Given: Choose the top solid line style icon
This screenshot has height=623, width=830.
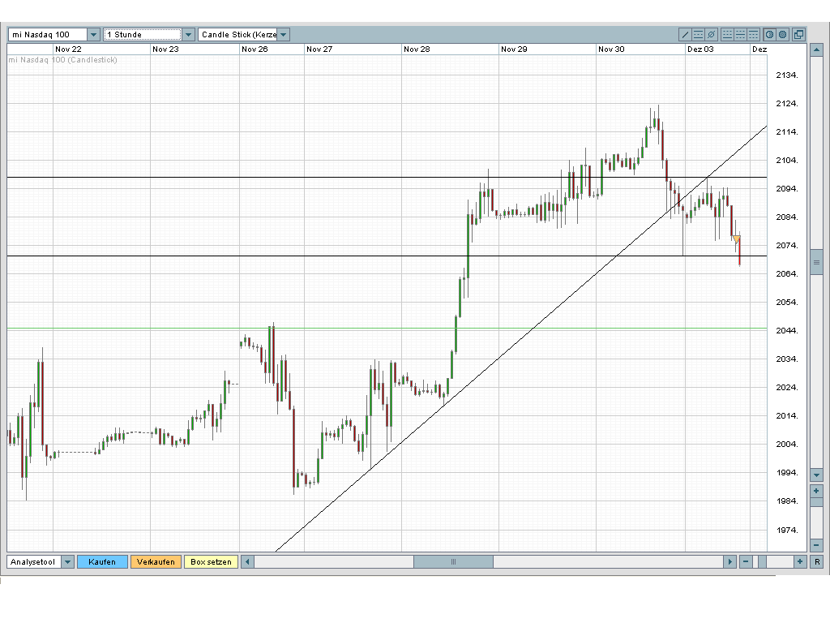Looking at the screenshot, I should pos(753,34).
